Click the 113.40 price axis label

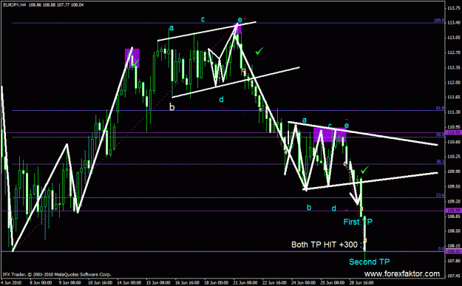[454, 23]
